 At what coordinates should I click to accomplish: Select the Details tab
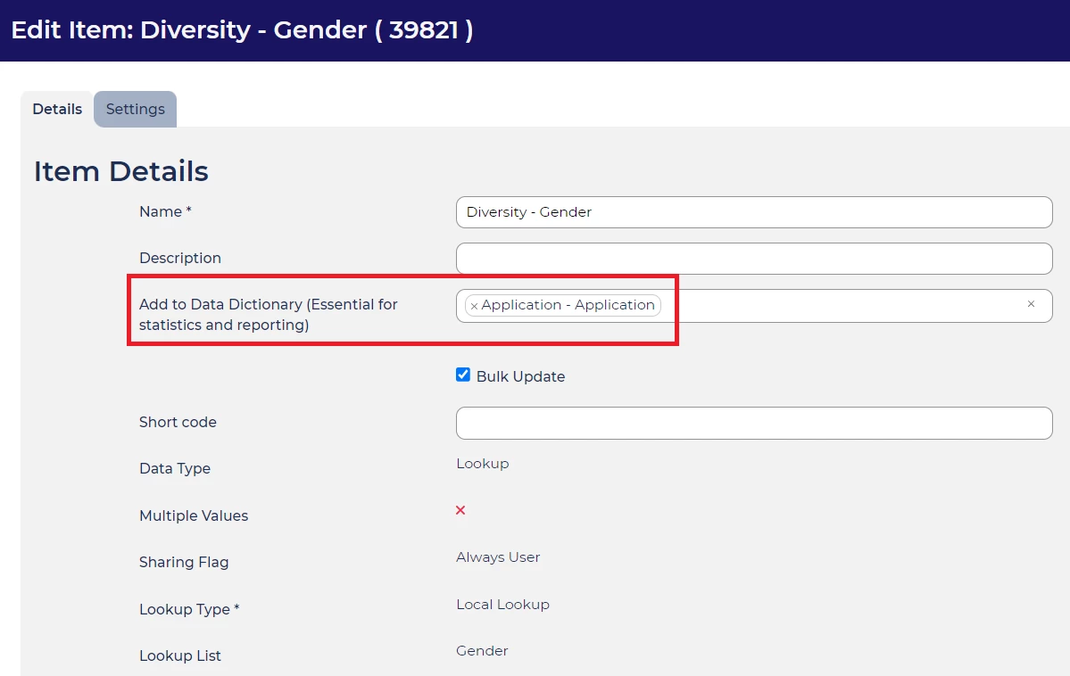(57, 109)
